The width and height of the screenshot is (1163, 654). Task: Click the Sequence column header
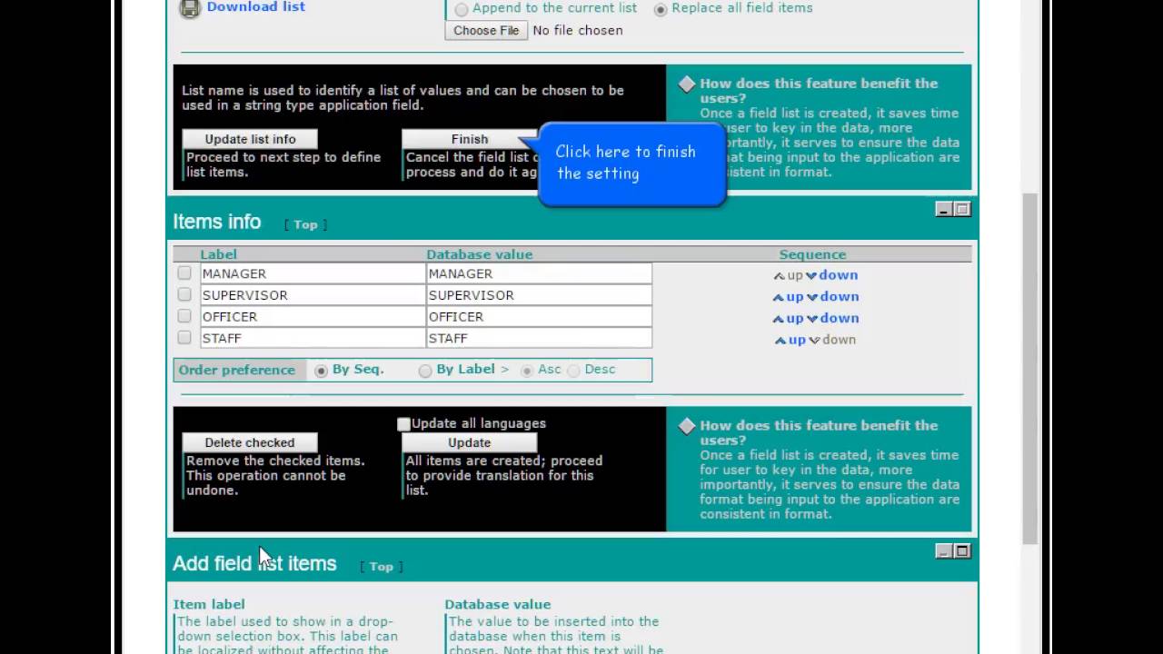click(x=812, y=254)
